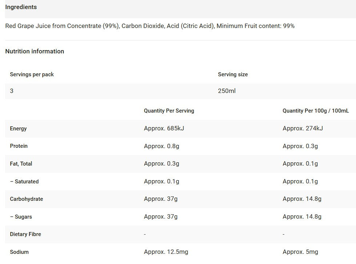
Task: Click the Carbohydrate row label
Action: point(26,199)
